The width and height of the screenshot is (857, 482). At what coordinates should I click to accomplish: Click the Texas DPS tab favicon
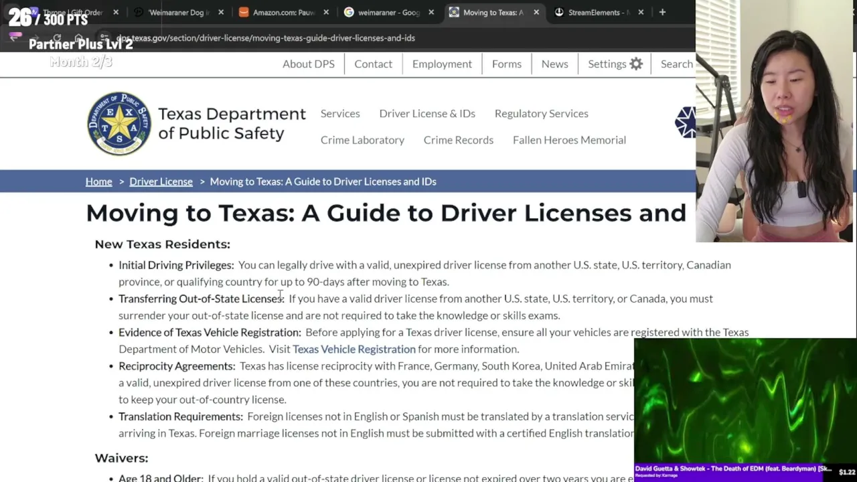click(454, 12)
